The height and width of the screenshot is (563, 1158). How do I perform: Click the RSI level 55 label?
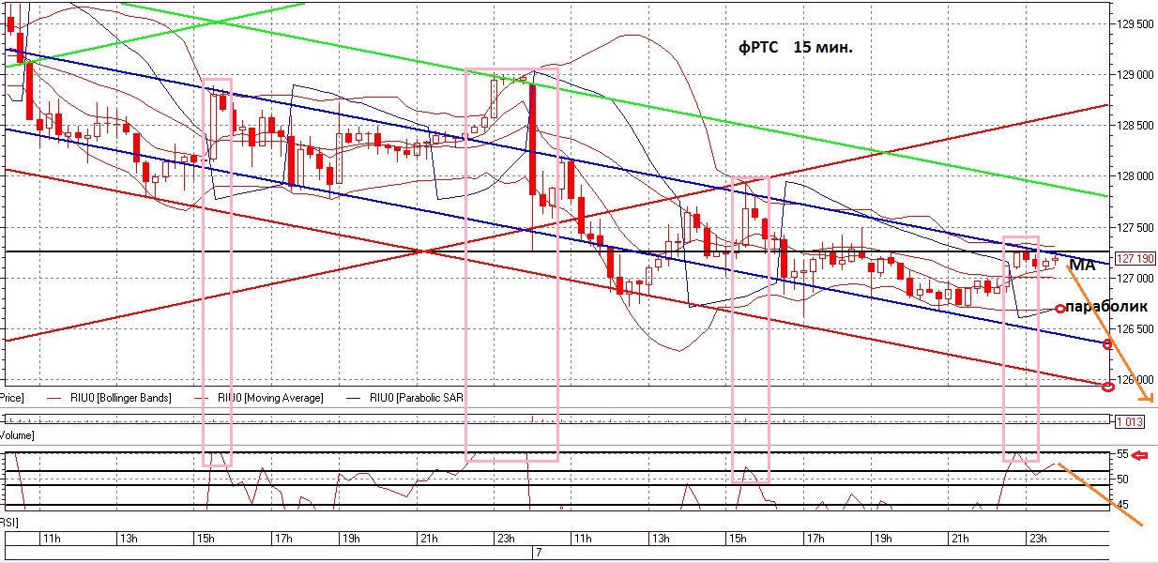1122,454
